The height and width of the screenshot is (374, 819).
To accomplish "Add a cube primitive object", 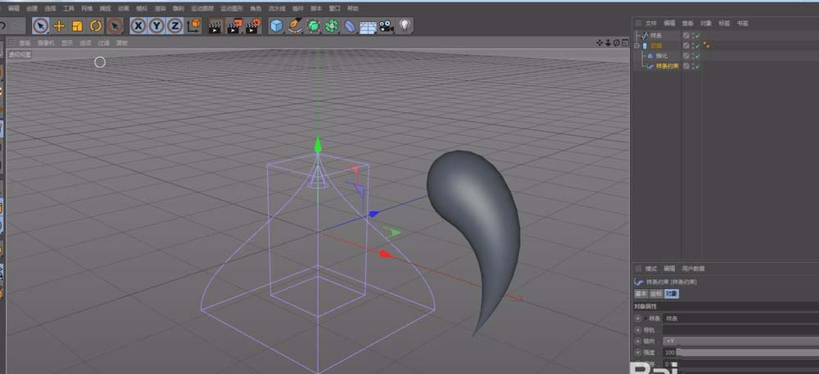I will coord(277,26).
